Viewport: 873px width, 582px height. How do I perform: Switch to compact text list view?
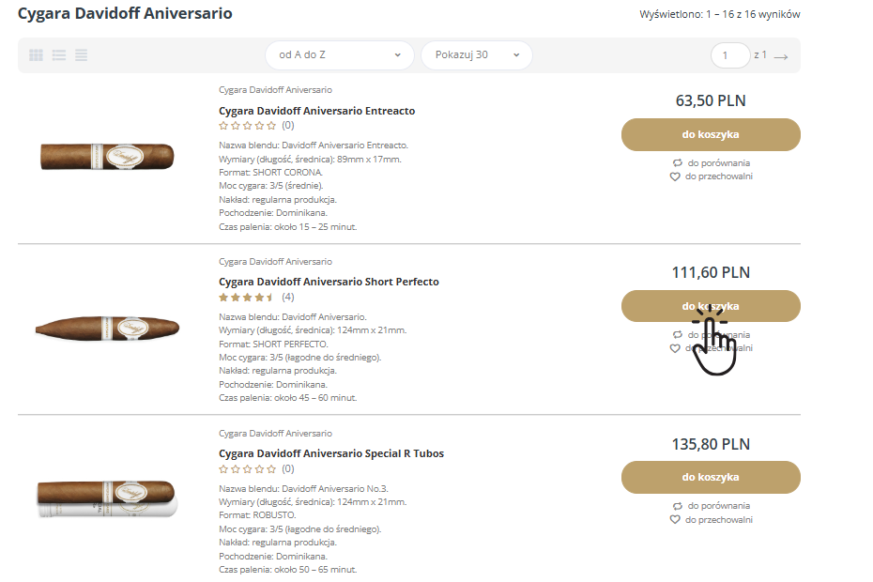click(x=82, y=55)
